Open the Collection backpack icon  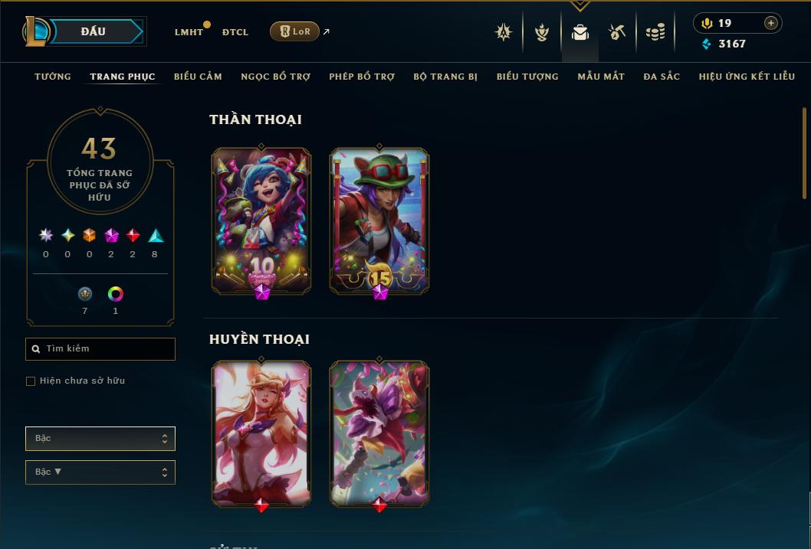click(580, 32)
